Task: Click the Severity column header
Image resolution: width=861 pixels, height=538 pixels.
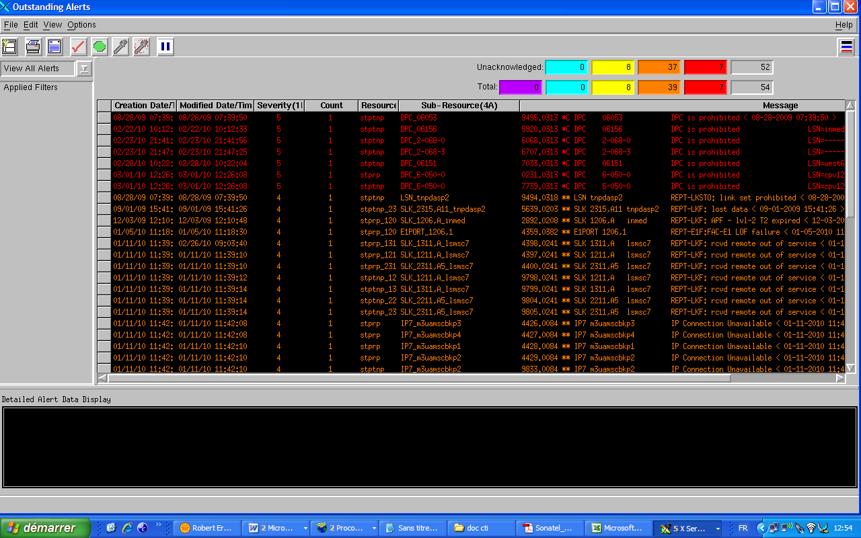Action: click(x=279, y=106)
